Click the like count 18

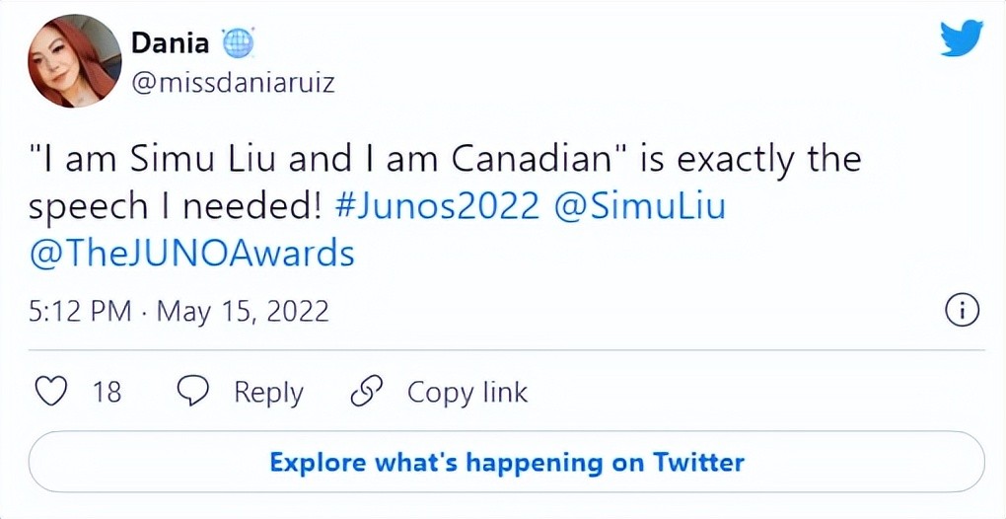(x=107, y=392)
